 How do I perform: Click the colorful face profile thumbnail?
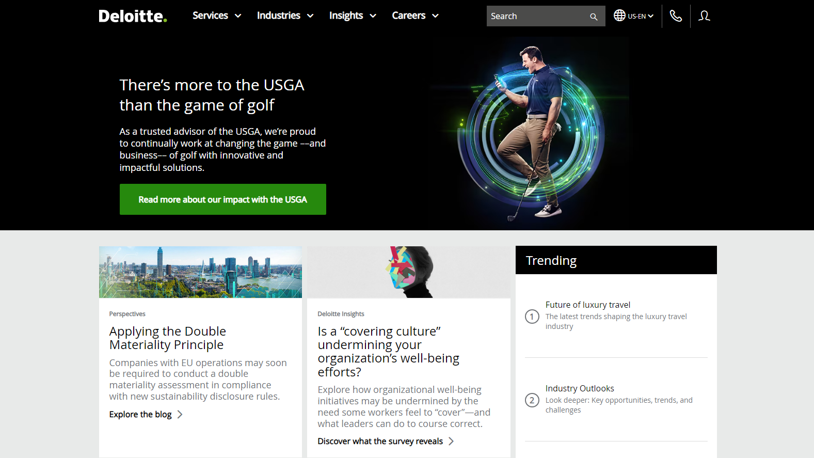pos(409,272)
